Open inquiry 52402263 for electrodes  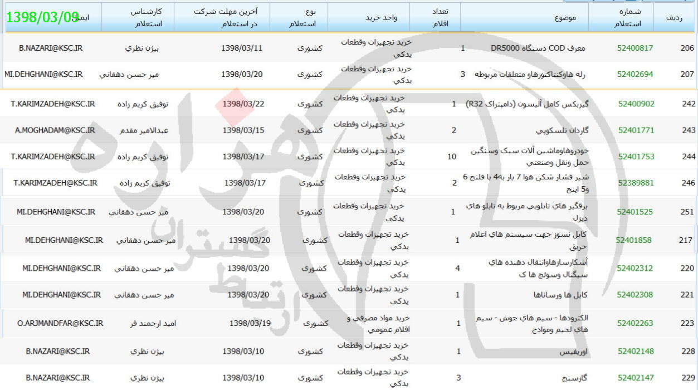[x=635, y=323]
